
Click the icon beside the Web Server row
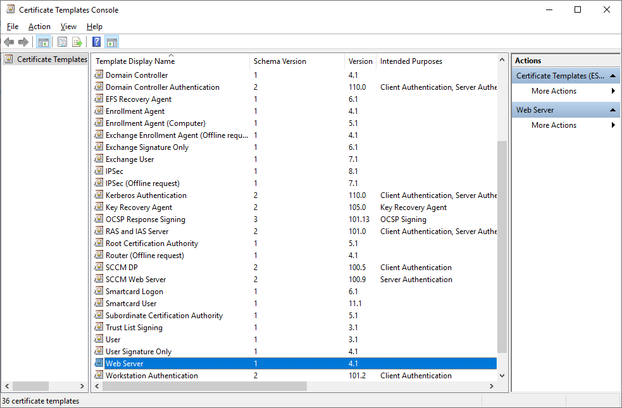click(x=99, y=363)
